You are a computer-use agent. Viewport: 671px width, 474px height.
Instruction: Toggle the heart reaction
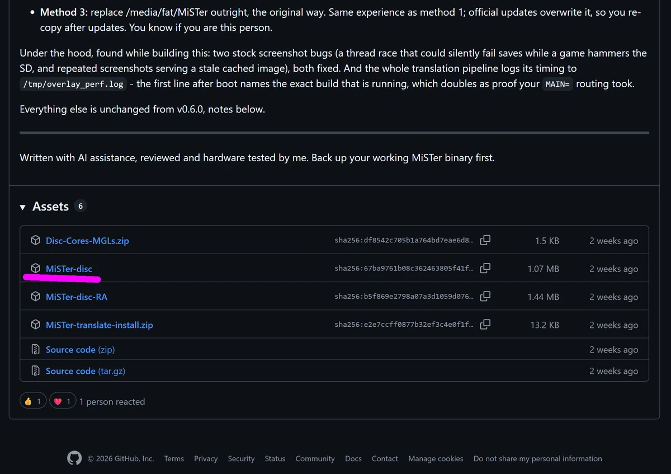click(x=62, y=401)
